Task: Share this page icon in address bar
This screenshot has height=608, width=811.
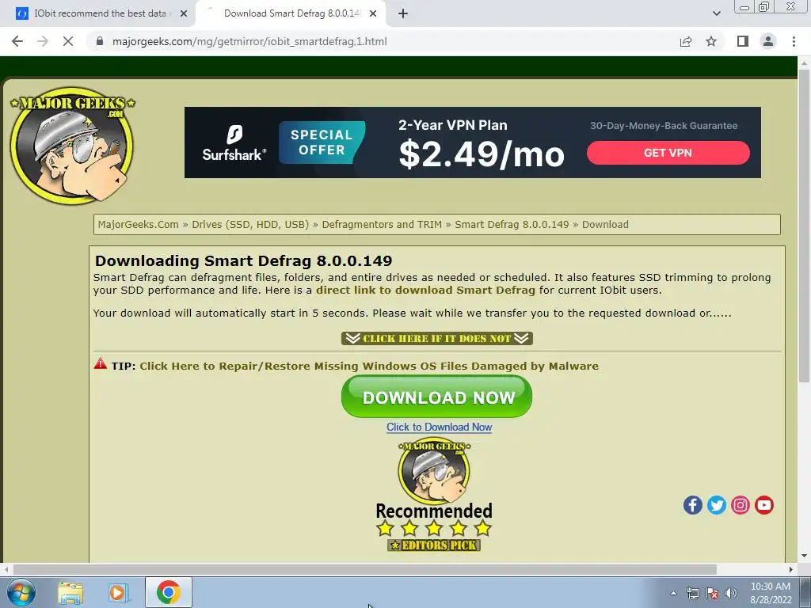Action: [686, 41]
